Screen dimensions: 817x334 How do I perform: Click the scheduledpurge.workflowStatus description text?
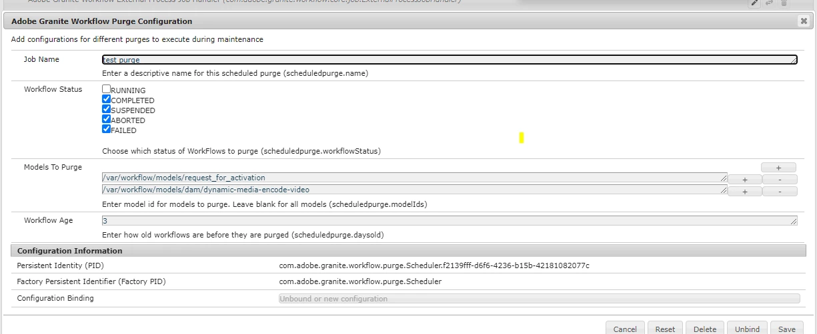coord(241,151)
